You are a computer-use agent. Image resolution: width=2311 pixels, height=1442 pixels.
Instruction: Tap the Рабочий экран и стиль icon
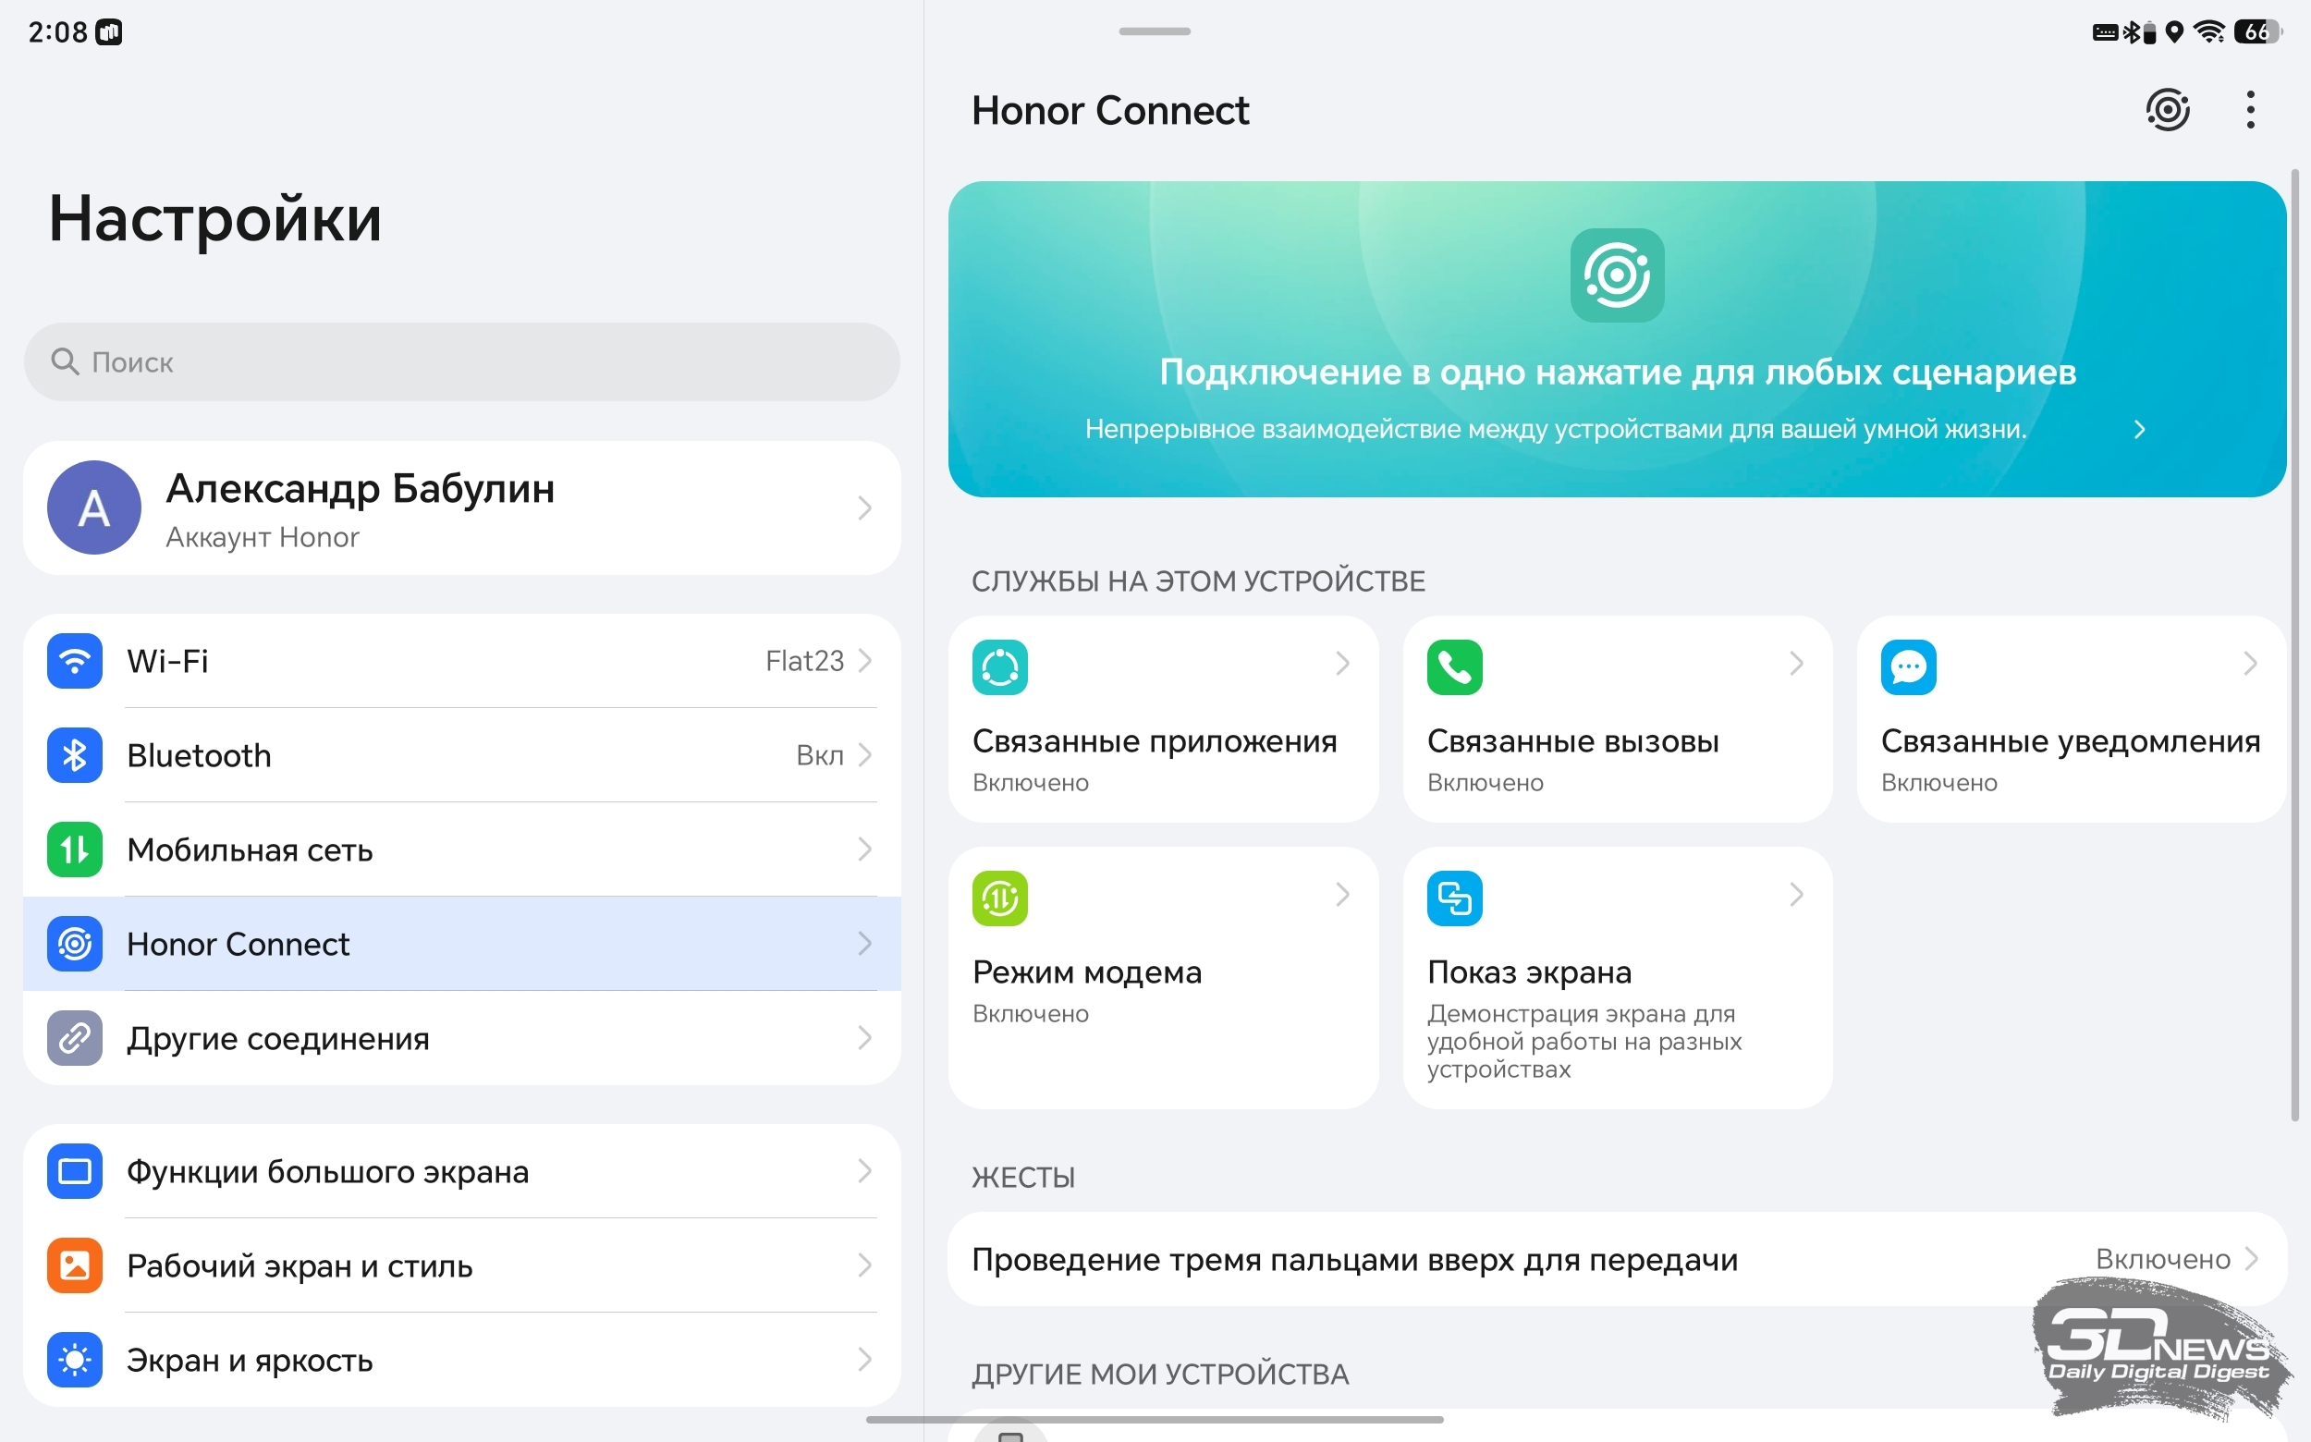point(74,1265)
